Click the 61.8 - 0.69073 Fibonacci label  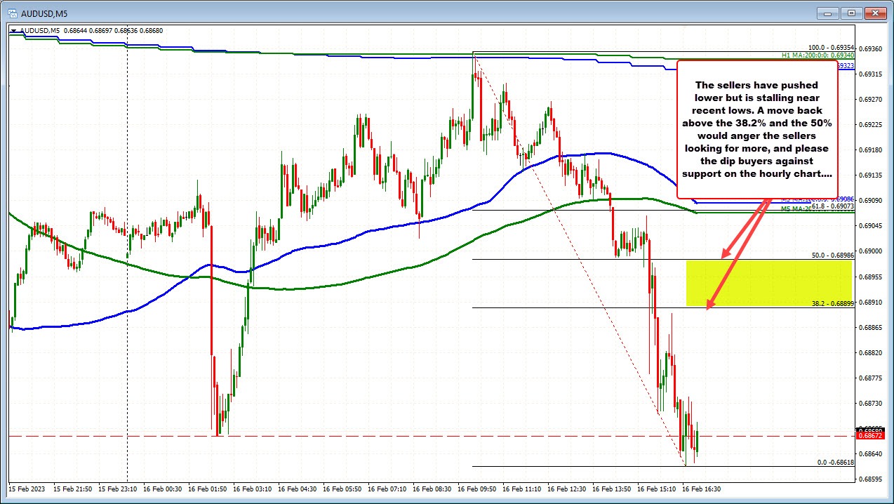(832, 206)
